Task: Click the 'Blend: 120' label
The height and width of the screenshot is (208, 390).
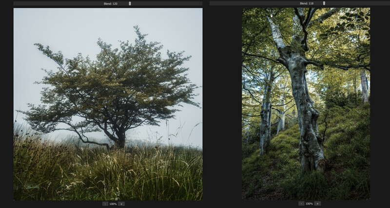Action: point(111,4)
